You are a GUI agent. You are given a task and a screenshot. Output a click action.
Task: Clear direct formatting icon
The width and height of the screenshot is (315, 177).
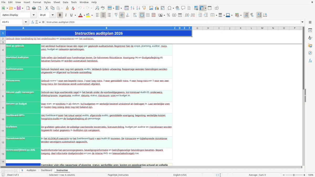(73, 8)
